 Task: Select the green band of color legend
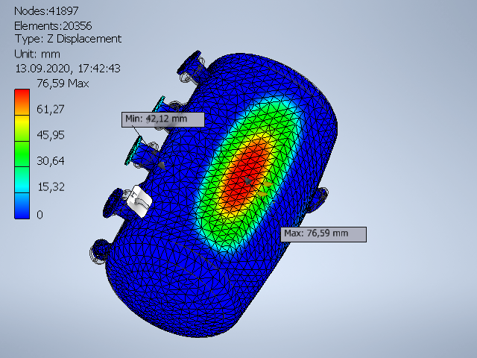22,154
